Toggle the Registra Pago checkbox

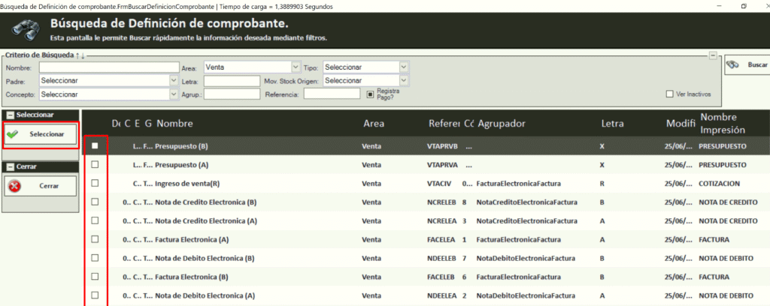click(x=370, y=94)
